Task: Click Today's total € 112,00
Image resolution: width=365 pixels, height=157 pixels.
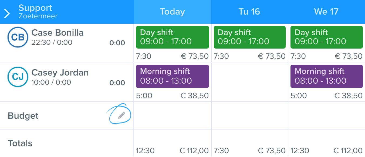Action: point(194,151)
